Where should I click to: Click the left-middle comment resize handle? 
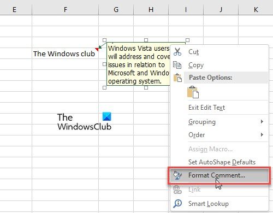click(104, 64)
